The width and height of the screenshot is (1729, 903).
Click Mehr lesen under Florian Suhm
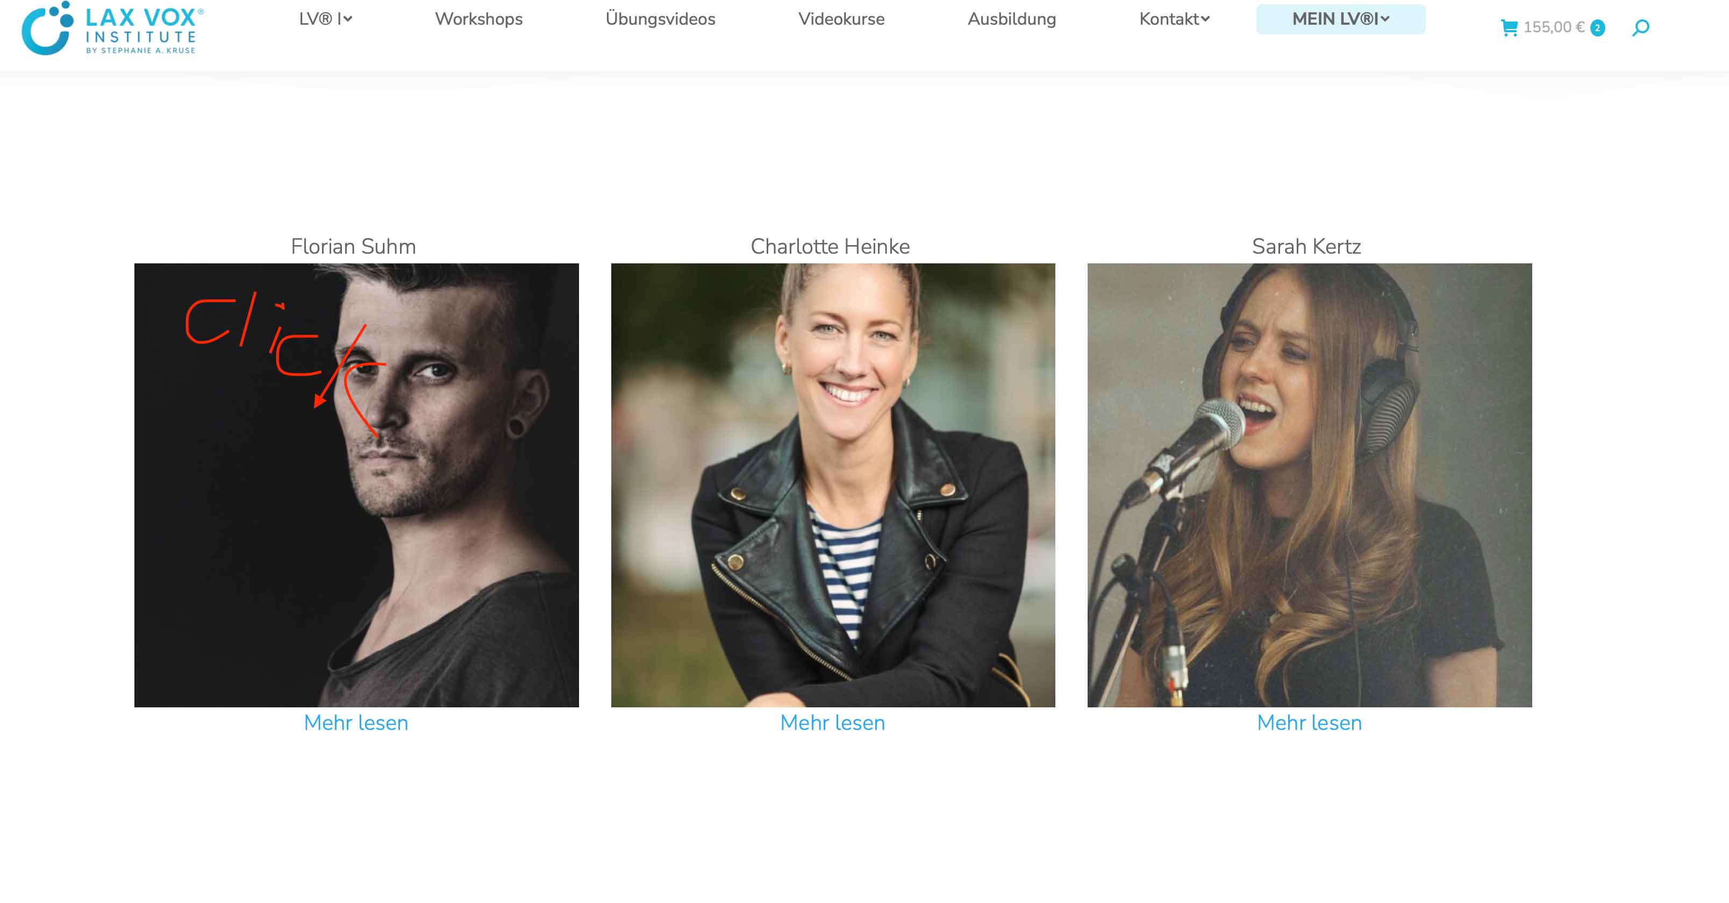click(x=356, y=722)
